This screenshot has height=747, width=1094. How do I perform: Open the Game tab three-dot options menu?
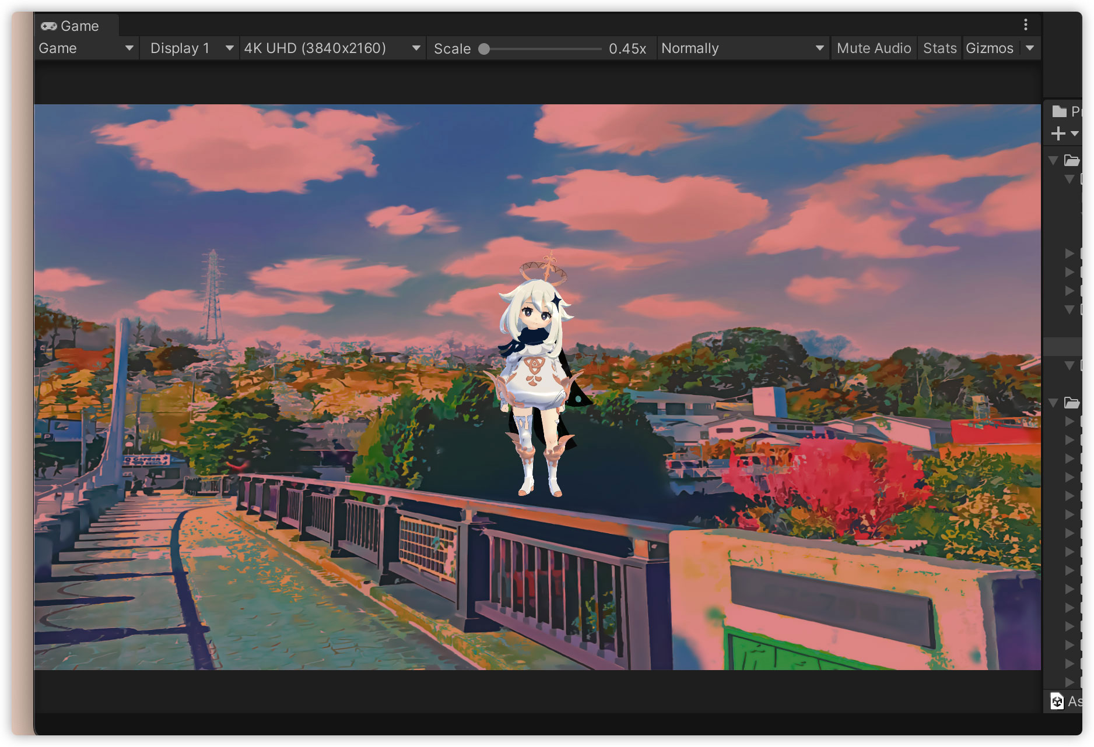[1026, 24]
